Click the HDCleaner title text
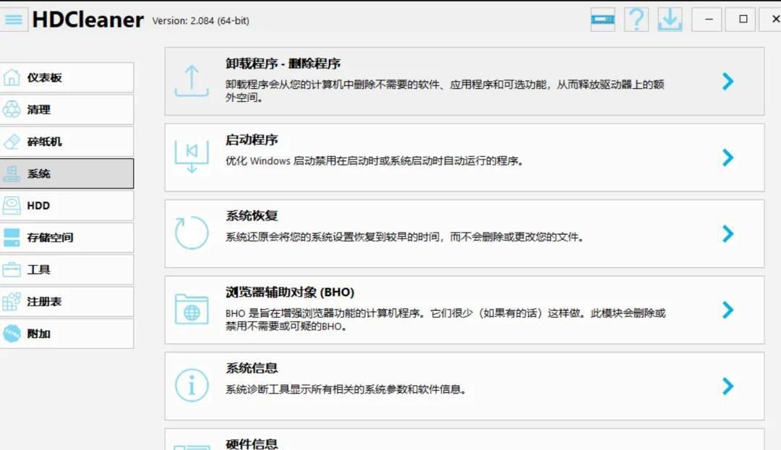This screenshot has width=781, height=450. 88,20
